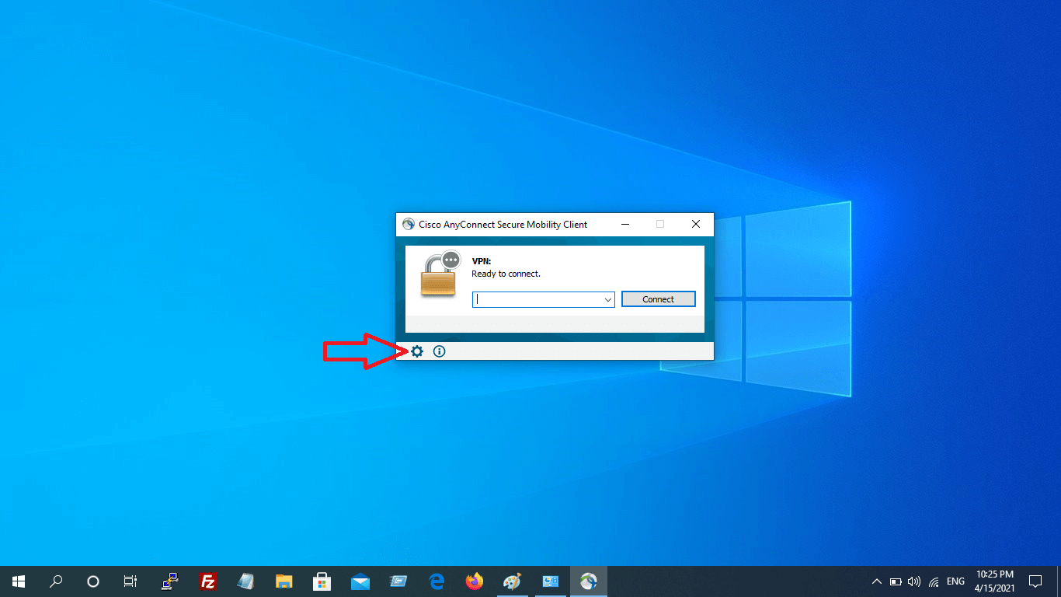Open Microsoft Store from the taskbar

[322, 581]
